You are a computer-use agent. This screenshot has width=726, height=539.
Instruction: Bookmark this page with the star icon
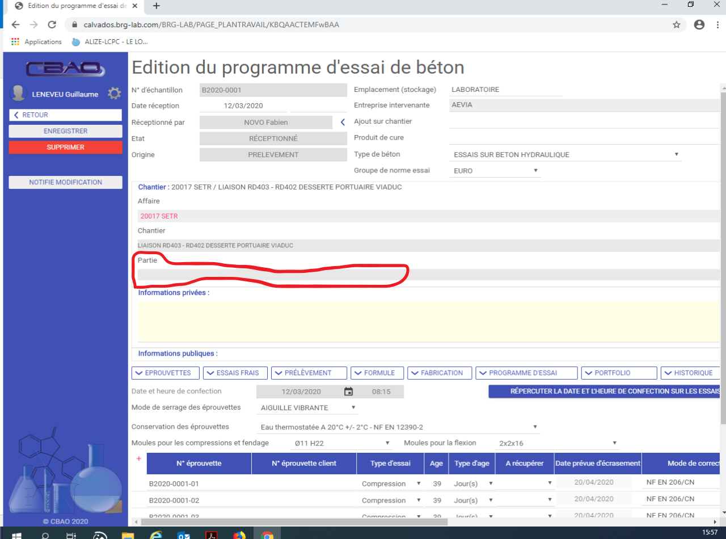[676, 25]
